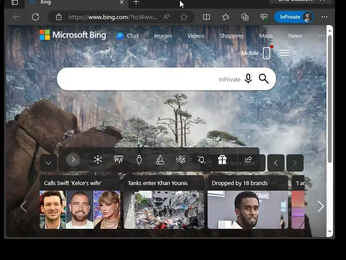
Task: Start voice search with microphone icon
Action: coord(248,79)
